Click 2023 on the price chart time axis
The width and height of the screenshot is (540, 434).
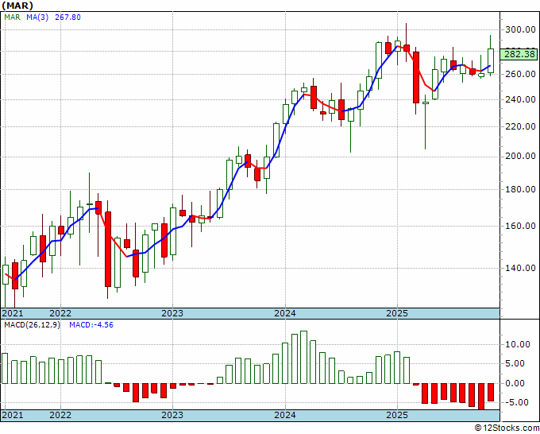(x=172, y=313)
